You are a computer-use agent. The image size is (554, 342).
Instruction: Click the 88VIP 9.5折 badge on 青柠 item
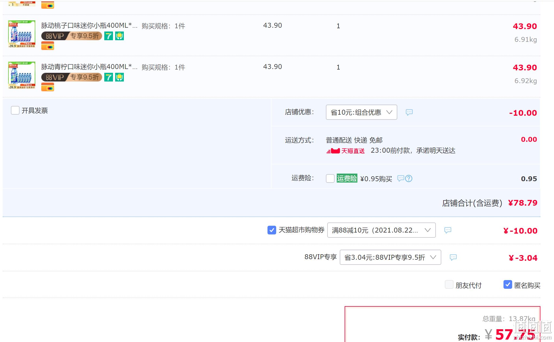coord(72,77)
